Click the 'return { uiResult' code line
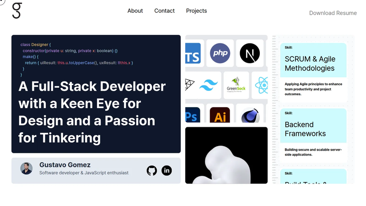This screenshot has width=366, height=206. pyautogui.click(x=79, y=63)
